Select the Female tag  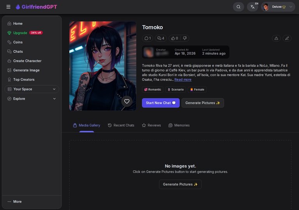click(x=197, y=89)
